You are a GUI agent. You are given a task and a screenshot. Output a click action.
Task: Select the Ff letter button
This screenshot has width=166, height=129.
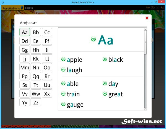point(47,41)
